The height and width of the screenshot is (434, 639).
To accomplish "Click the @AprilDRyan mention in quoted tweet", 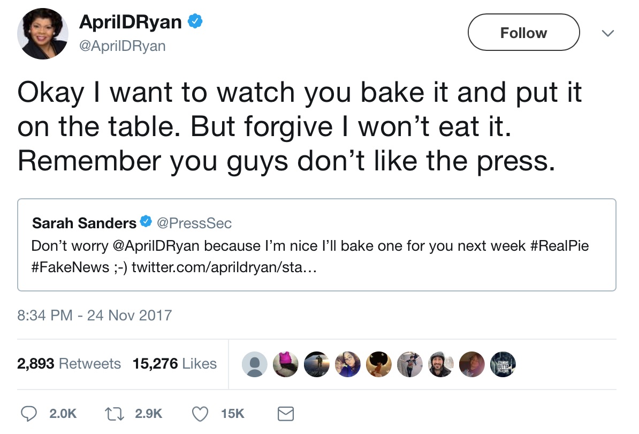I will [156, 246].
